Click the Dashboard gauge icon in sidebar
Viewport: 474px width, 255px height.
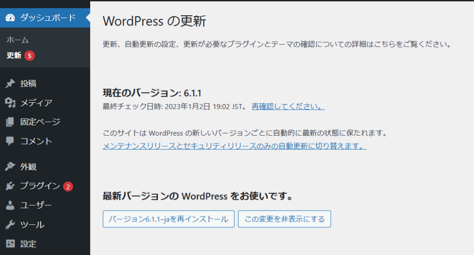click(10, 18)
